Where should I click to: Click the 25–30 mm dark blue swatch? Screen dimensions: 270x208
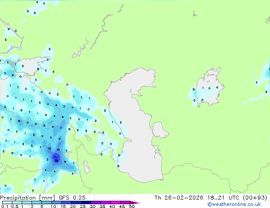point(86,202)
